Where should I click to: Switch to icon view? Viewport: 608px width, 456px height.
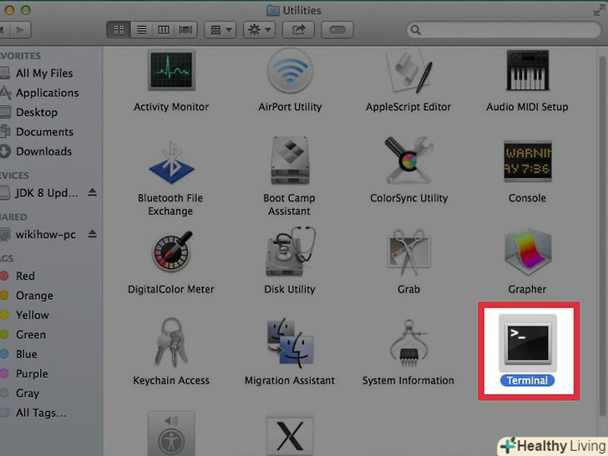(119, 30)
